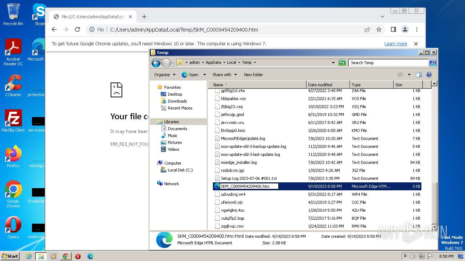465x261 pixels.
Task: Expand address bar previous locations dropdown
Action: (x=333, y=63)
